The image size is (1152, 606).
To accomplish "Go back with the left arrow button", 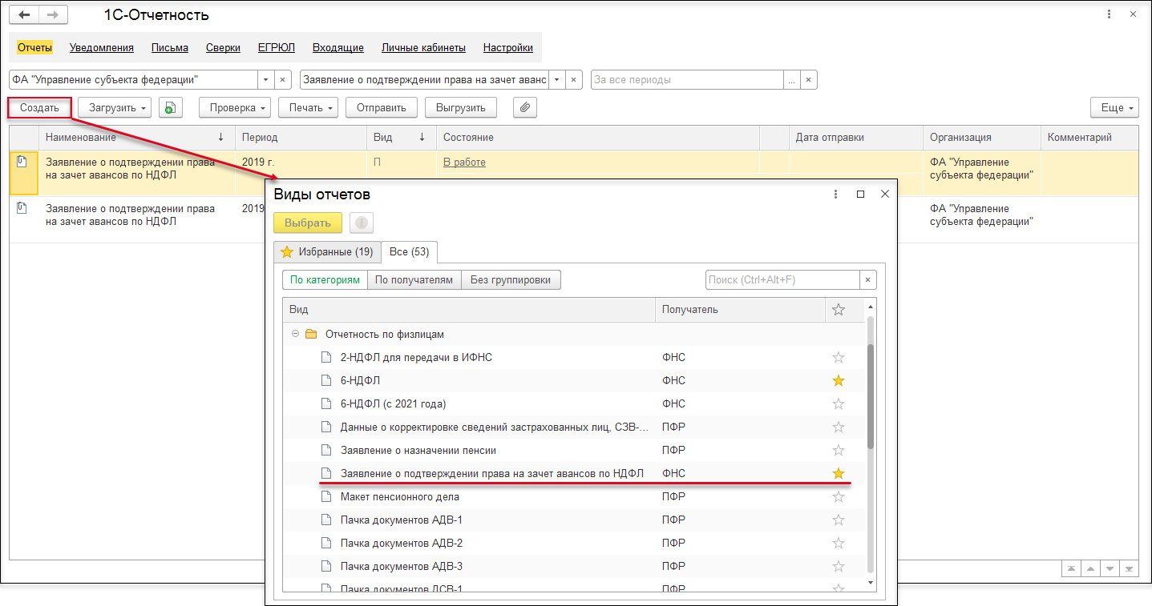I will click(23, 14).
